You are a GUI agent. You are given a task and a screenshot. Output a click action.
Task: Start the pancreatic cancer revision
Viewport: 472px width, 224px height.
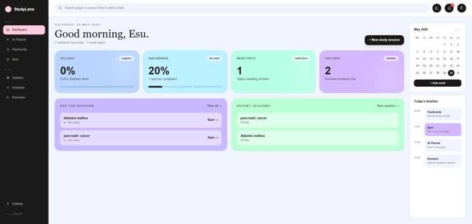(213, 137)
